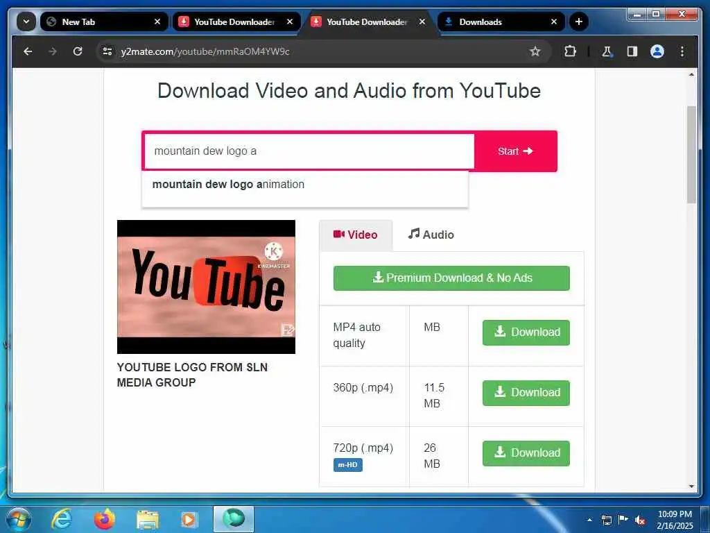
Task: Switch to the first YouTube Downloader tab
Action: click(x=236, y=22)
